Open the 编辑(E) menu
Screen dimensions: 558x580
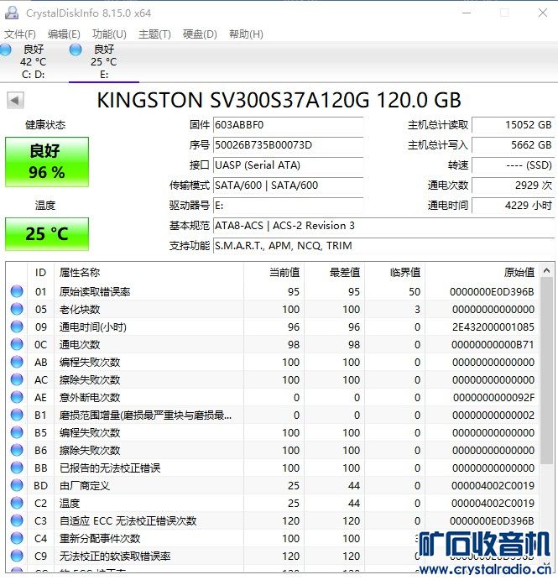tap(64, 34)
